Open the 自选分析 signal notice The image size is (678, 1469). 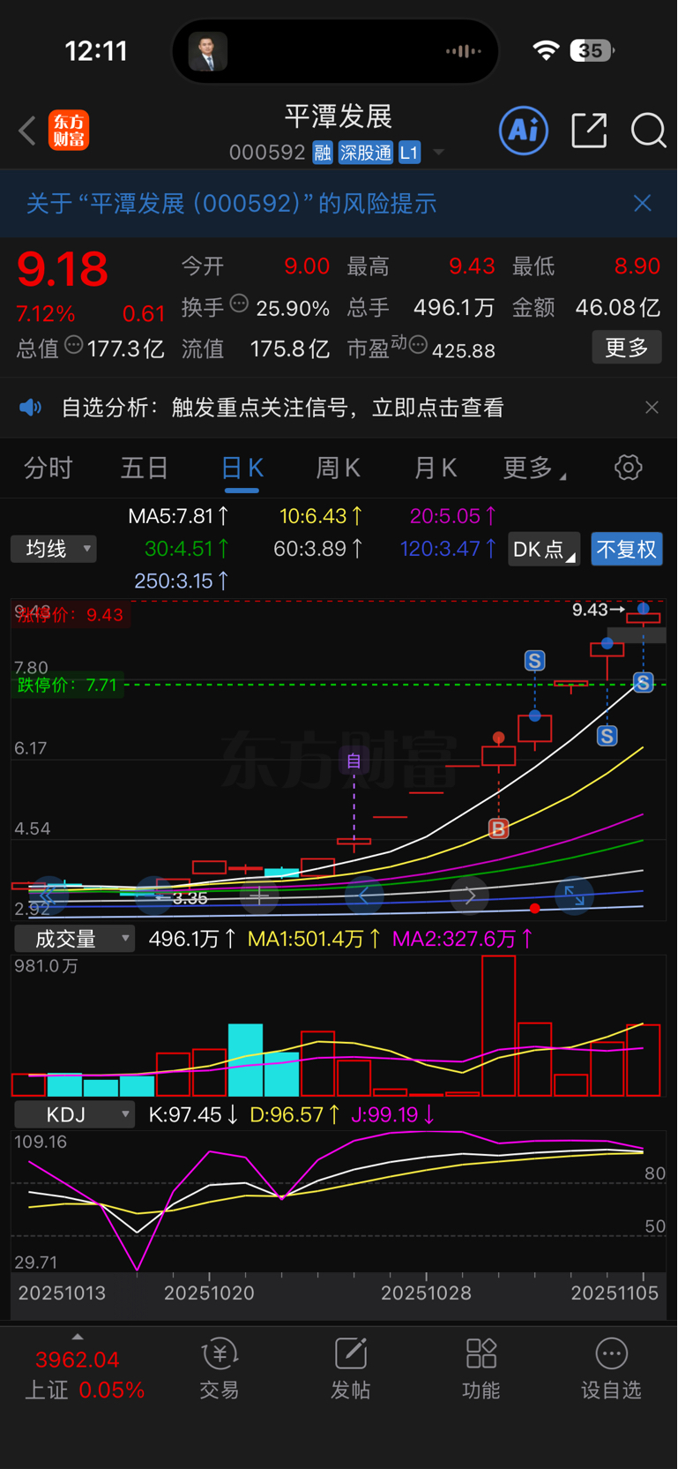click(282, 408)
